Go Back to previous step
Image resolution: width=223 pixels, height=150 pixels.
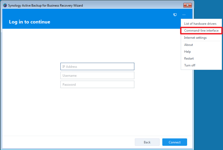click(x=147, y=142)
